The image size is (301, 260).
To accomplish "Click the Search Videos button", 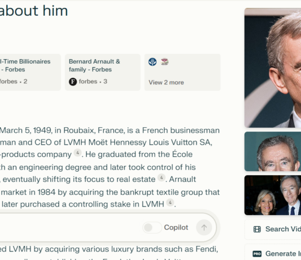I will 273,229.
